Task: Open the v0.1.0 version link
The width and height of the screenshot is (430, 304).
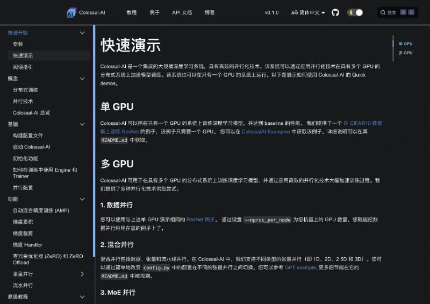Action: [271, 12]
